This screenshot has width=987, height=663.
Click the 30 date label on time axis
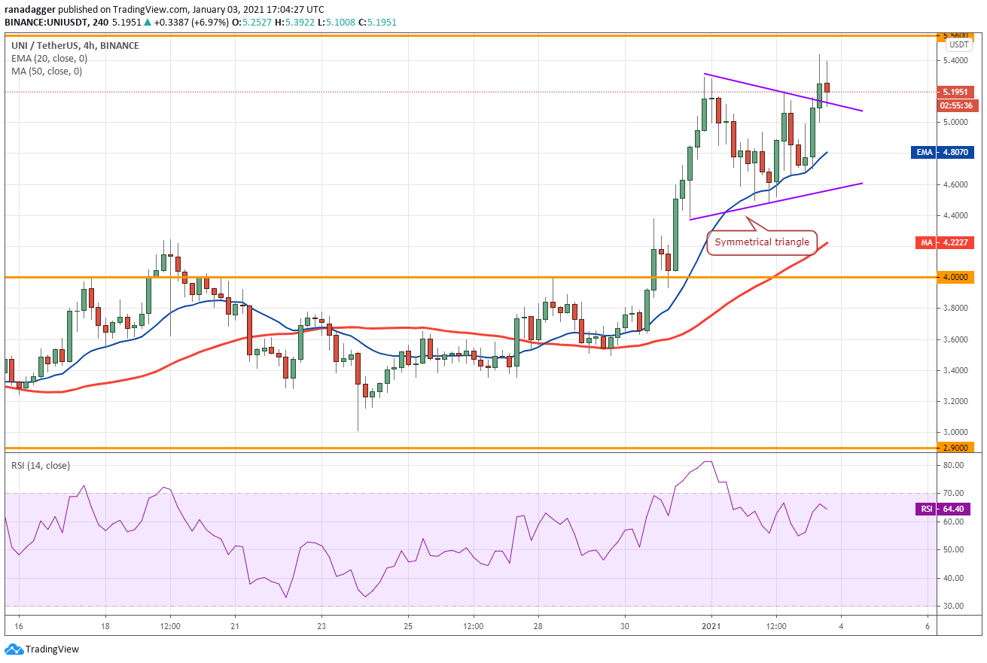coord(625,626)
